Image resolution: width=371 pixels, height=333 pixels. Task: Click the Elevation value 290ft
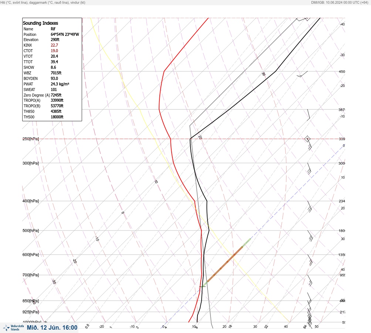tap(55, 40)
